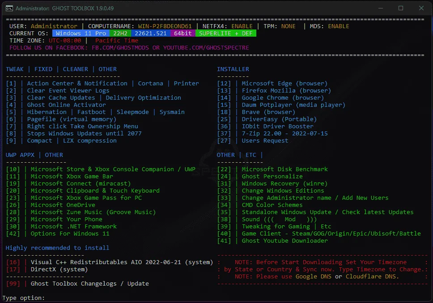The height and width of the screenshot is (303, 433).
Task: Click 'Ghost Toolbox Changelogs / Update' entry
Action: tap(90, 284)
